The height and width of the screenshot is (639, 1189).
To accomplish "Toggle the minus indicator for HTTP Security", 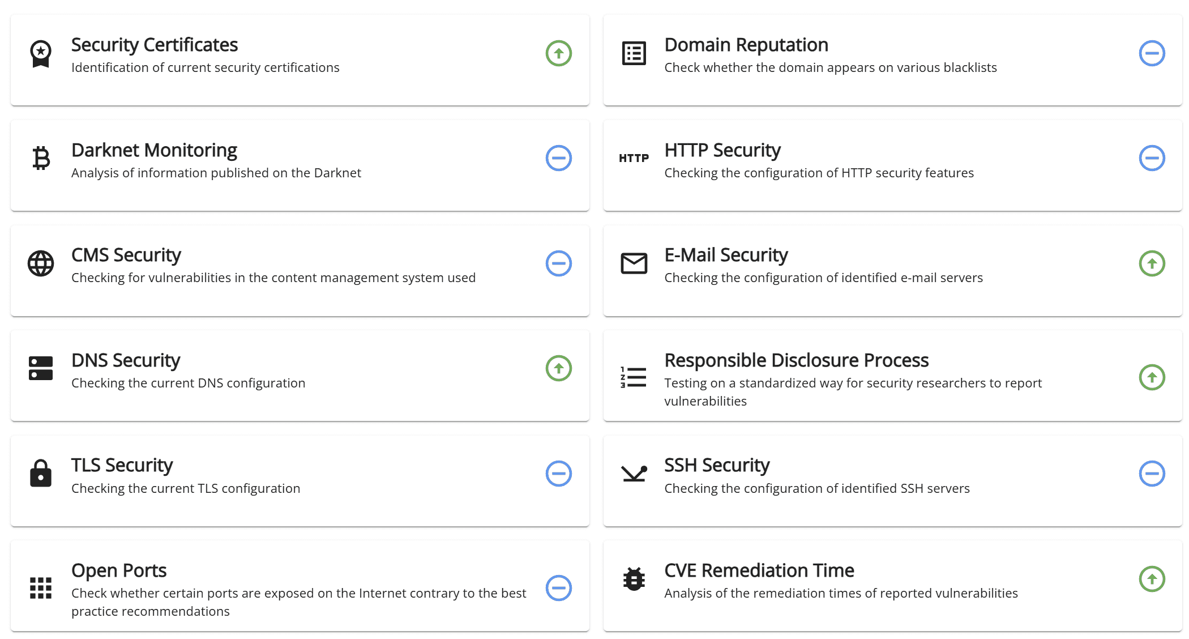I will (x=1152, y=158).
